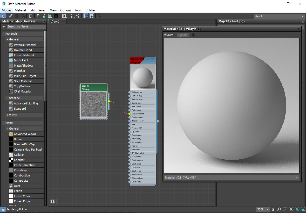Click the Advanced Wood preview swatch
Screen dimensions: 306x213
pos(11,134)
